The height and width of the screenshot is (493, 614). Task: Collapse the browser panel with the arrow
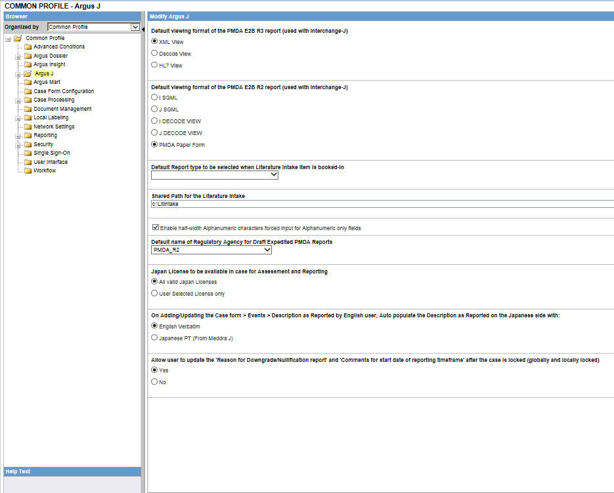click(x=143, y=30)
